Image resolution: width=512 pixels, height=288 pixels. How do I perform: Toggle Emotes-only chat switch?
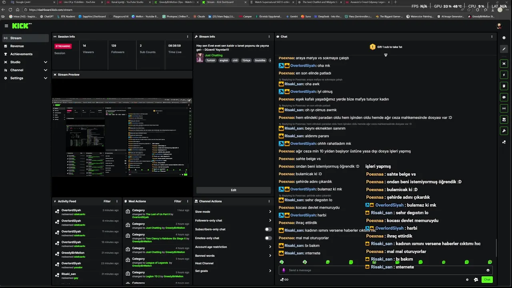[x=268, y=238]
